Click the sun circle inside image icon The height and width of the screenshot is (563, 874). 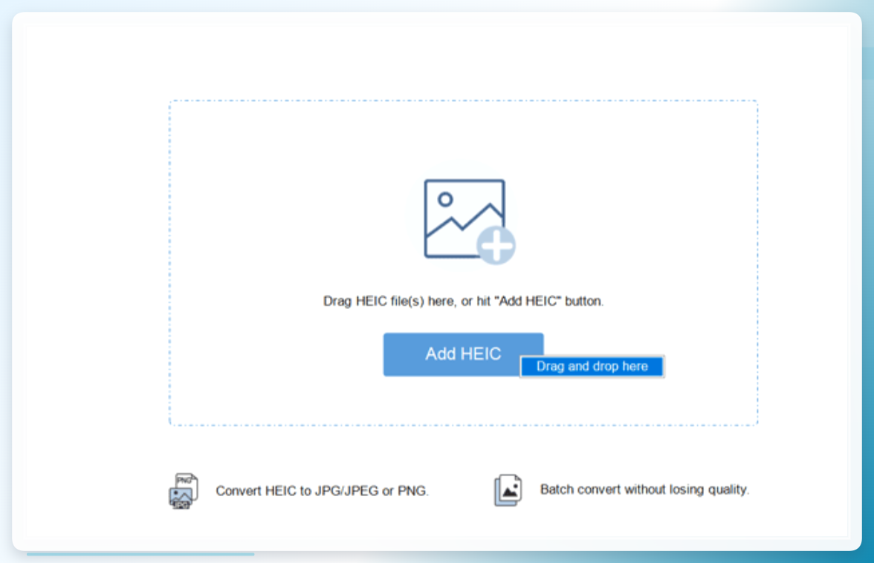(444, 199)
